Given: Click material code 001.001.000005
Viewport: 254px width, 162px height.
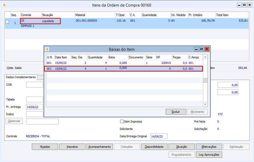Looking at the screenshot, I should [x=86, y=21].
